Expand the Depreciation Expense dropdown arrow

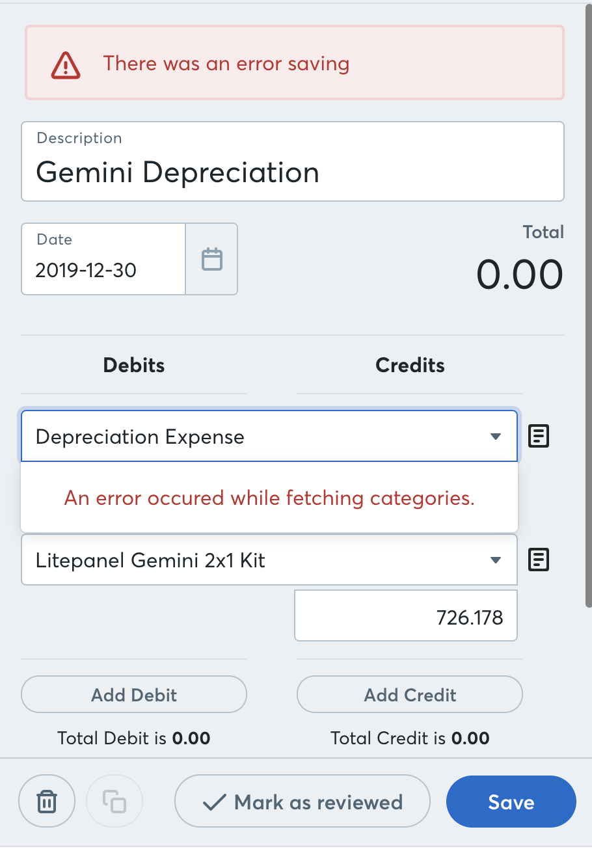pos(496,437)
